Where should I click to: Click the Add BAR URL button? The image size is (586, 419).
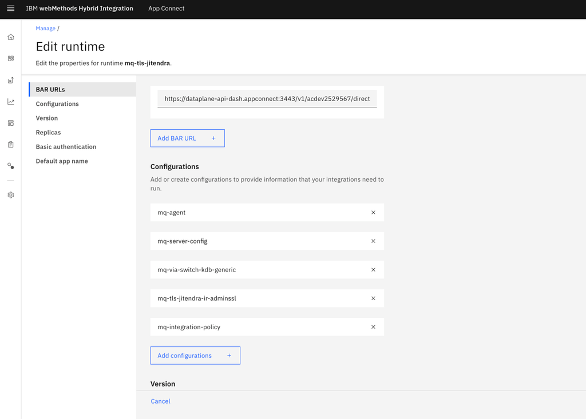[187, 138]
